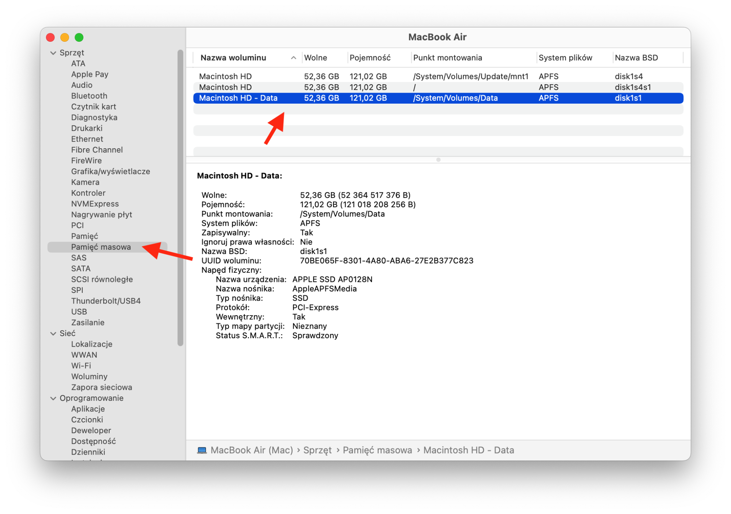This screenshot has height=514, width=731.
Task: Open NVMExpress sidebar item
Action: click(x=95, y=204)
